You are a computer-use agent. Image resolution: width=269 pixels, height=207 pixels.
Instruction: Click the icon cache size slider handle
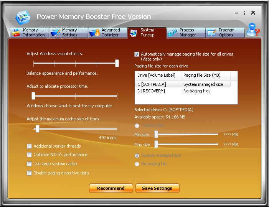point(38,129)
